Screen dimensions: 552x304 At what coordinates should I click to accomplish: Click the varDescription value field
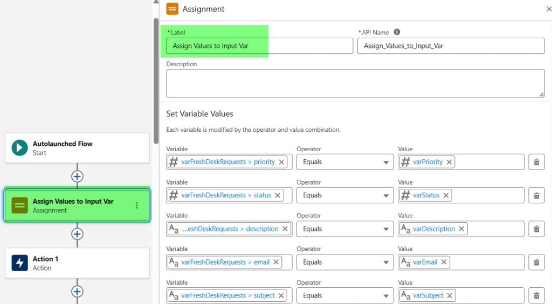pyautogui.click(x=461, y=229)
